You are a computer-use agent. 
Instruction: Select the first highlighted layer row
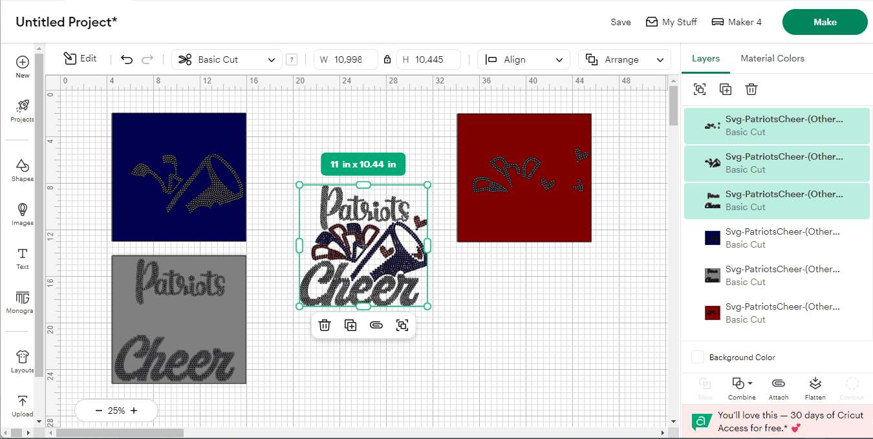[x=777, y=125]
